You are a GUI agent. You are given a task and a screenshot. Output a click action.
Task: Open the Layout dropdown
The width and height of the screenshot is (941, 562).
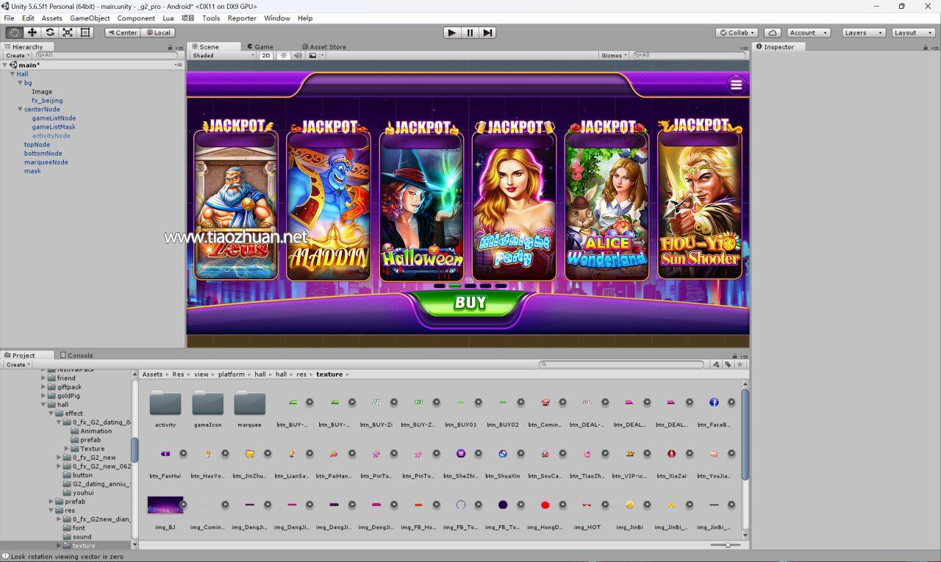point(912,32)
